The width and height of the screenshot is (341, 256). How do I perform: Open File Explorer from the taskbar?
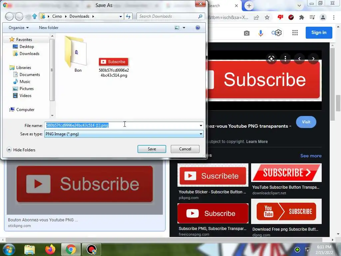(30, 249)
